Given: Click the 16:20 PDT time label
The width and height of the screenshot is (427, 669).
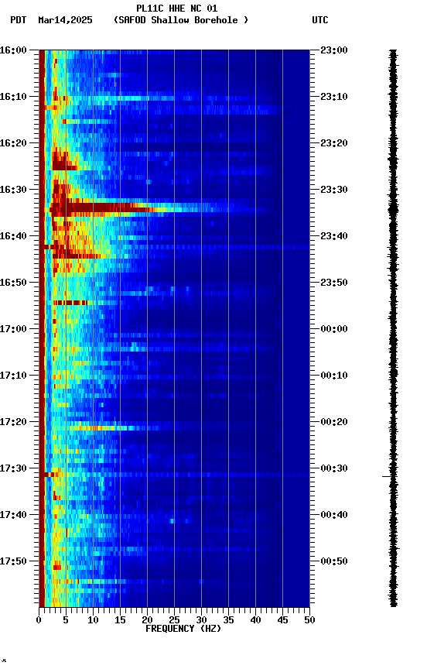Looking at the screenshot, I should pyautogui.click(x=13, y=143).
